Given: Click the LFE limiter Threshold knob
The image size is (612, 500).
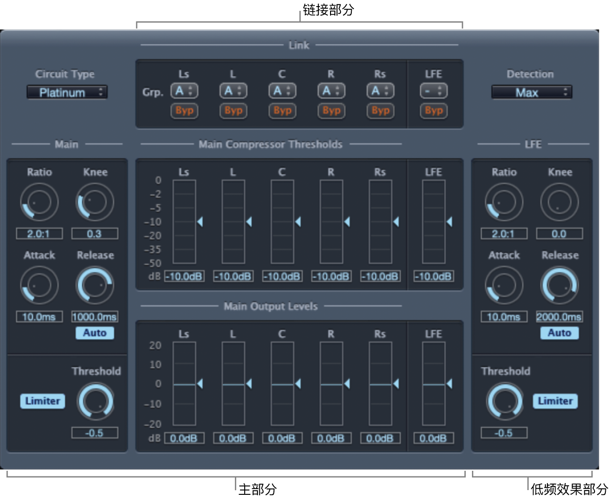Looking at the screenshot, I should (504, 402).
